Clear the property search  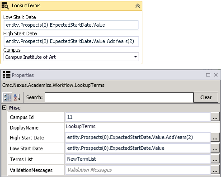click(x=206, y=97)
